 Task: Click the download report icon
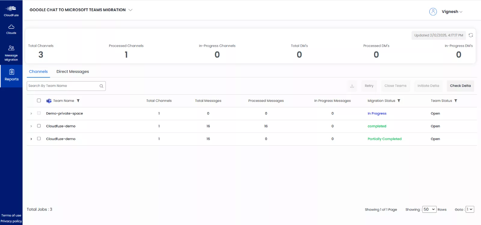pyautogui.click(x=352, y=86)
